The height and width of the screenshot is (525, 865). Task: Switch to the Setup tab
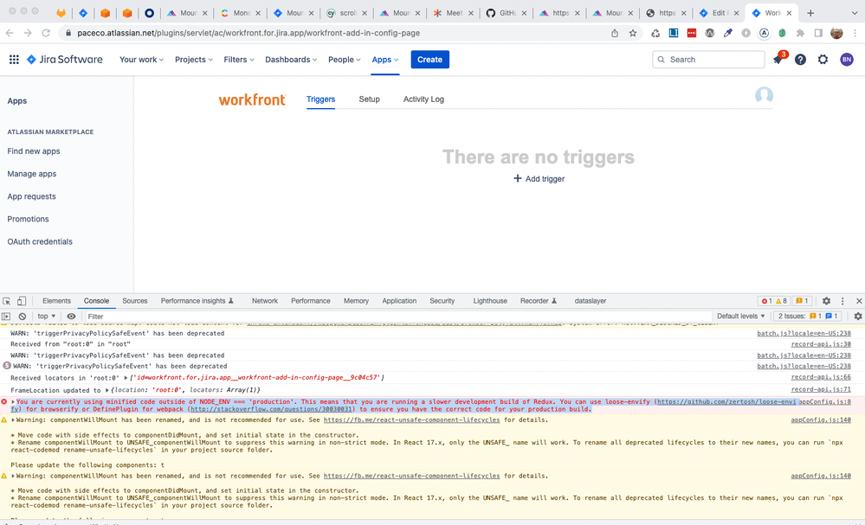(x=369, y=99)
